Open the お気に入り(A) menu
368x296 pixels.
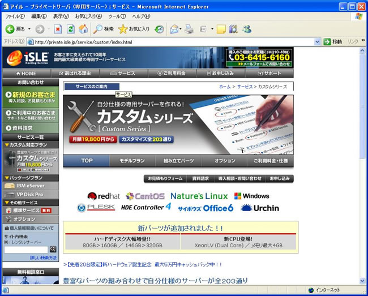pyautogui.click(x=88, y=16)
